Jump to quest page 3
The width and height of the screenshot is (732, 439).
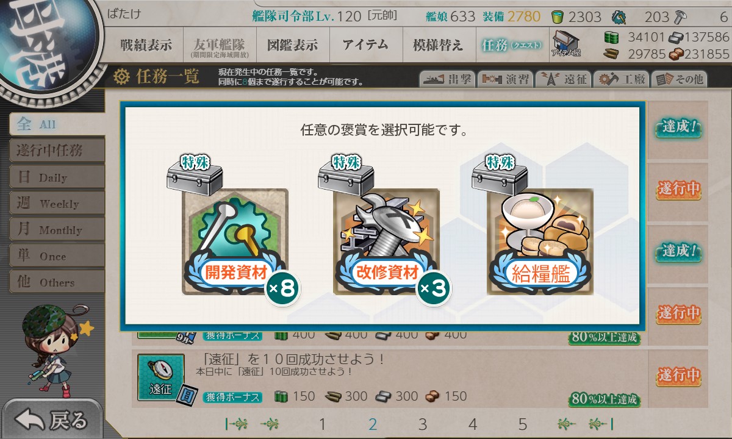[x=423, y=424]
